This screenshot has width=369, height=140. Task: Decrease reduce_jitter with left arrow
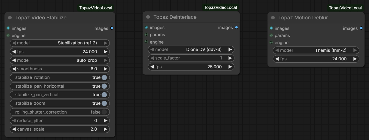[x=13, y=120]
